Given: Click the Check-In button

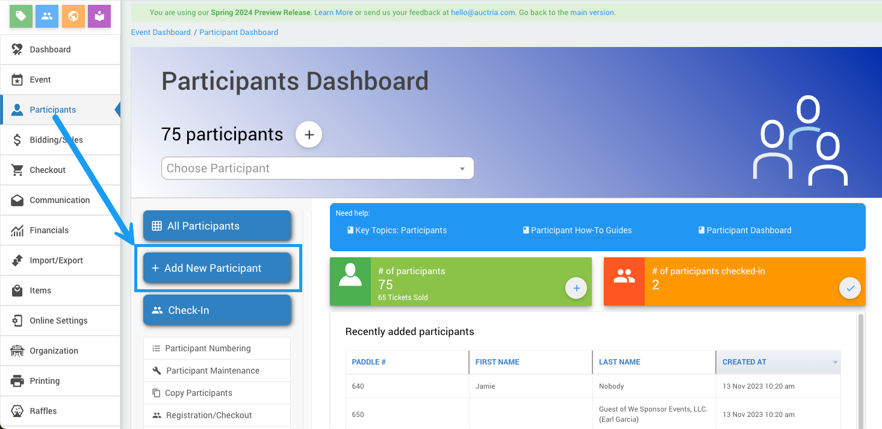Looking at the screenshot, I should click(x=217, y=310).
